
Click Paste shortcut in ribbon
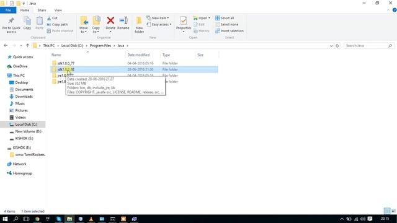[60, 31]
